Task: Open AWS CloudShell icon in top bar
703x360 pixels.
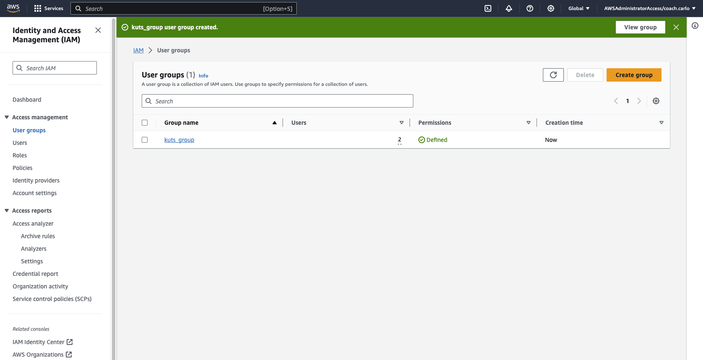Action: click(x=488, y=8)
